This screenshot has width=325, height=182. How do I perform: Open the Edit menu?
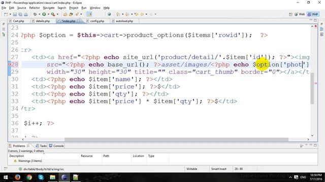[x=12, y=8]
